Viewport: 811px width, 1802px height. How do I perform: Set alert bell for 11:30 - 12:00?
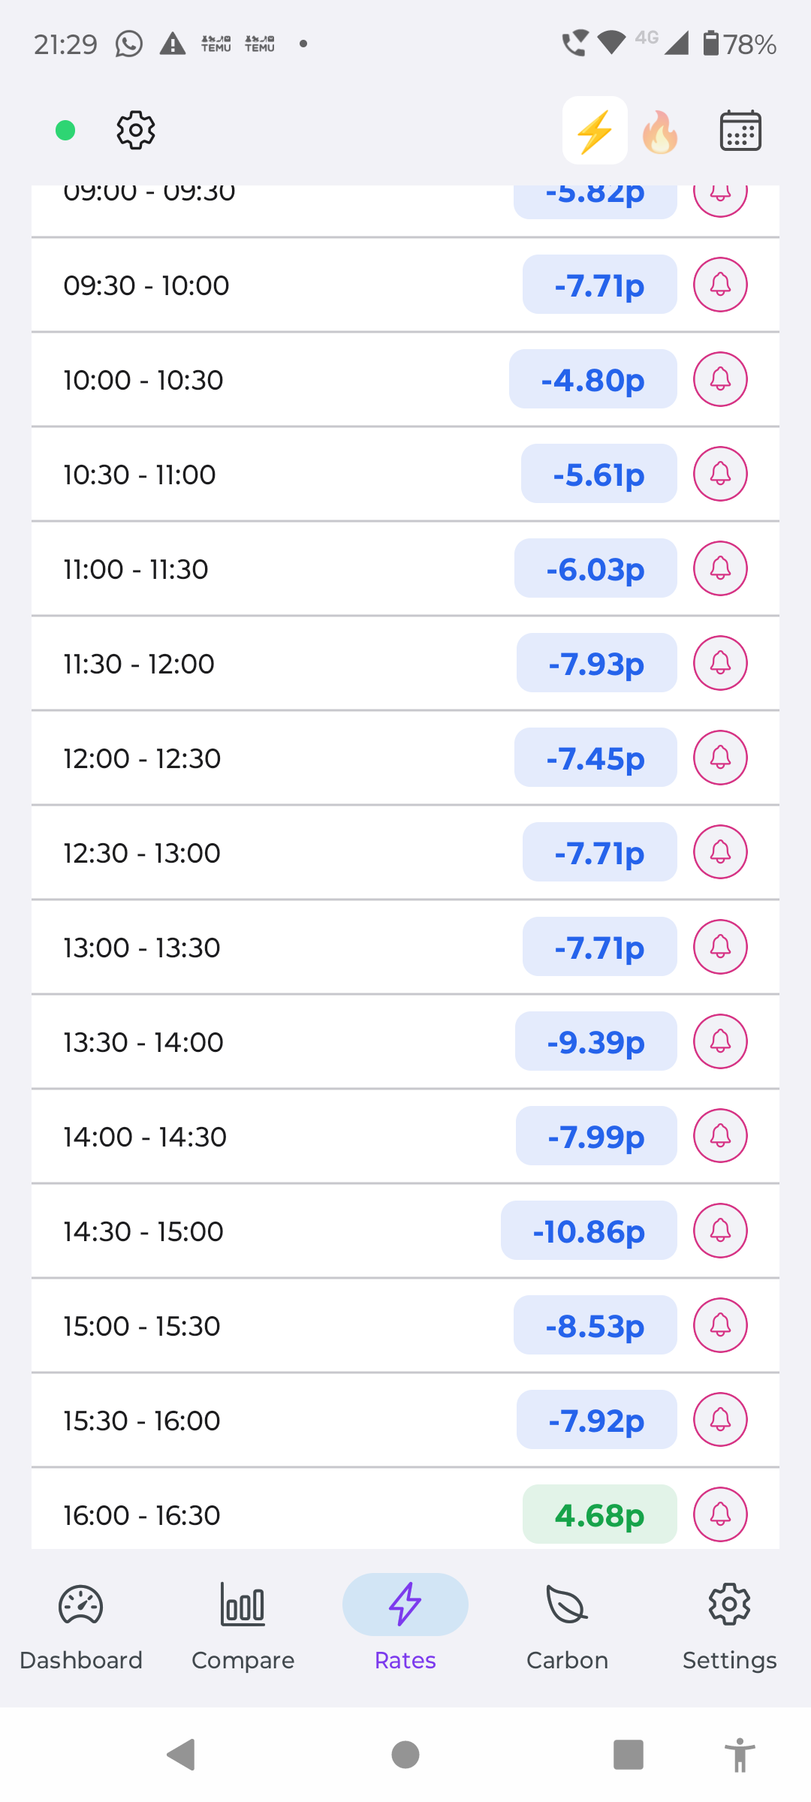720,663
